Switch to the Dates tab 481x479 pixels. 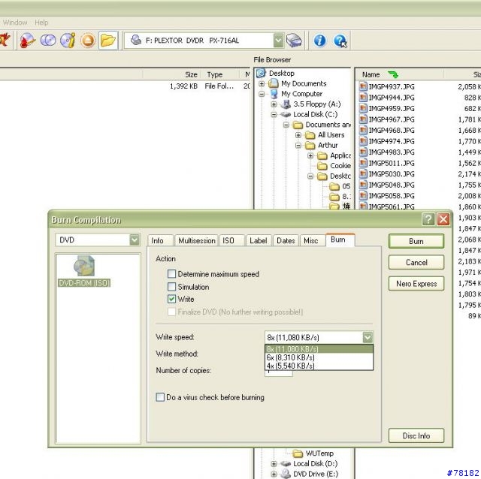tap(286, 240)
